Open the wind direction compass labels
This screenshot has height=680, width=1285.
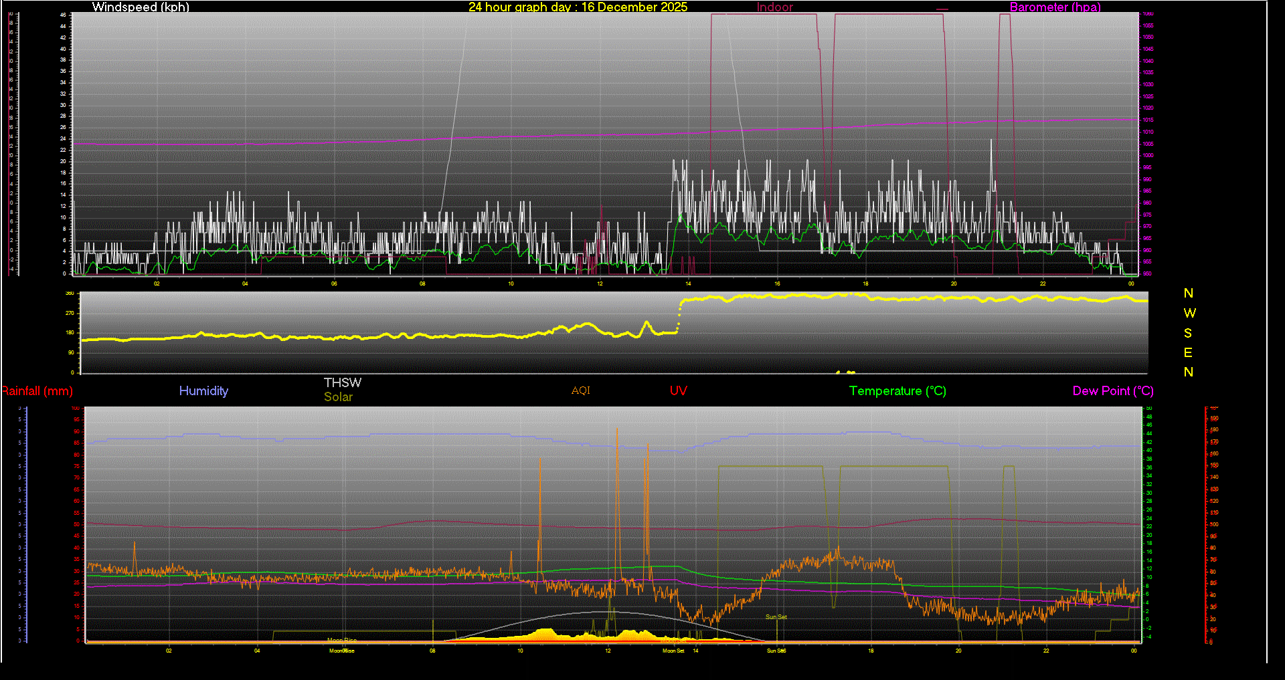(1189, 332)
